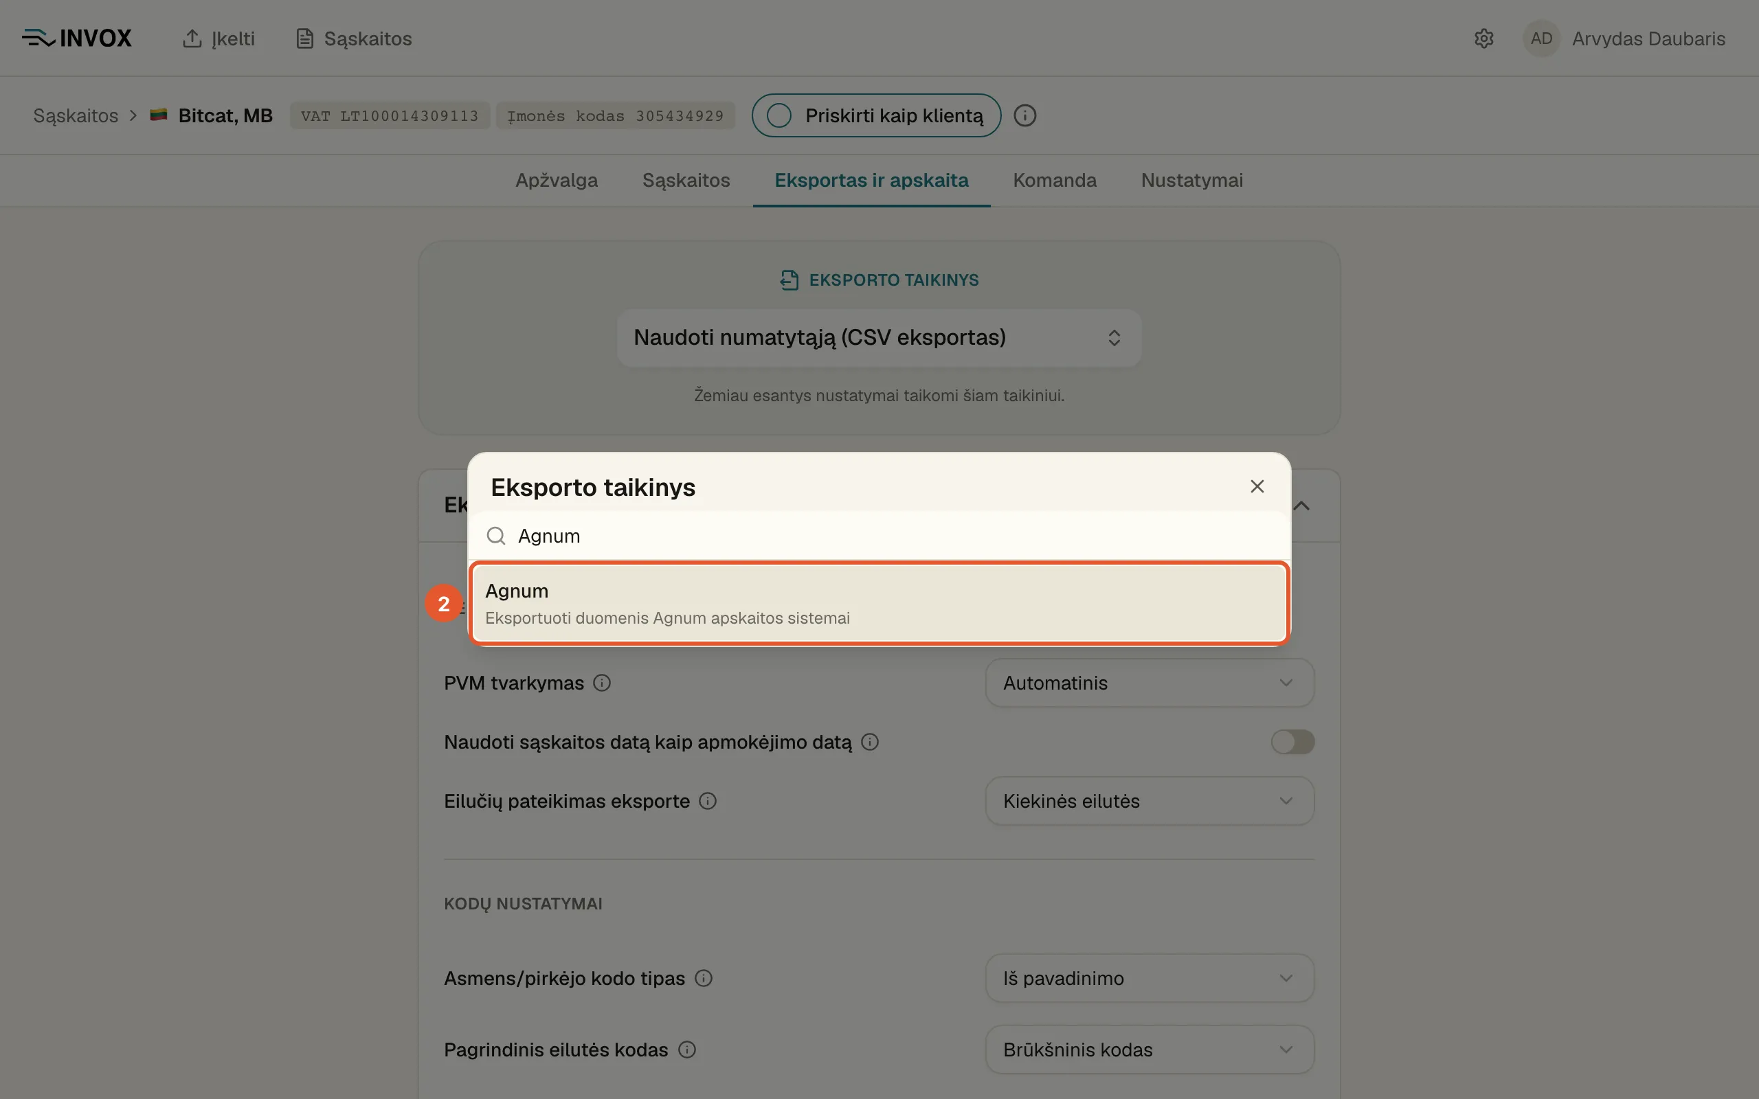Switch to the Sąskaitos tab
This screenshot has width=1759, height=1099.
point(686,180)
